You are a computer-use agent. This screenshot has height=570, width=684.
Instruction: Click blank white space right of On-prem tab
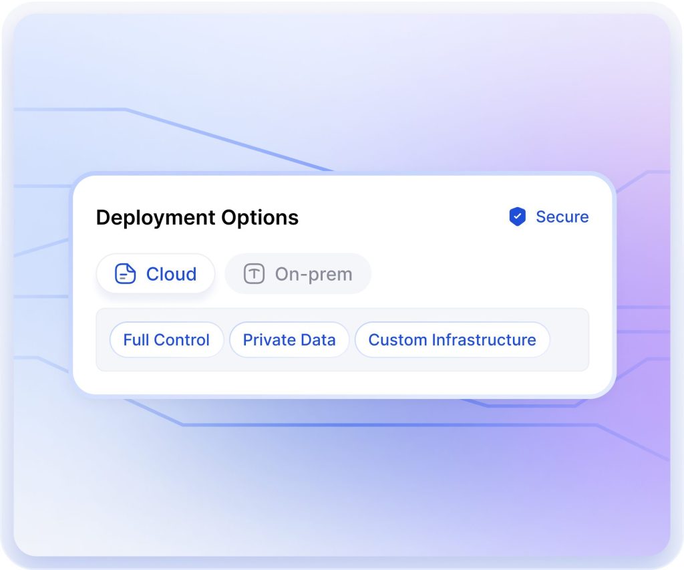(x=481, y=274)
